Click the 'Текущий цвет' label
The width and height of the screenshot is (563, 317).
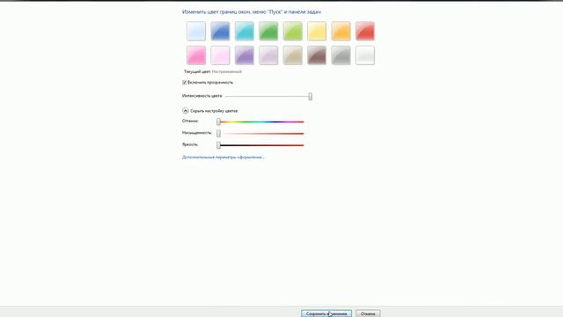pyautogui.click(x=197, y=71)
